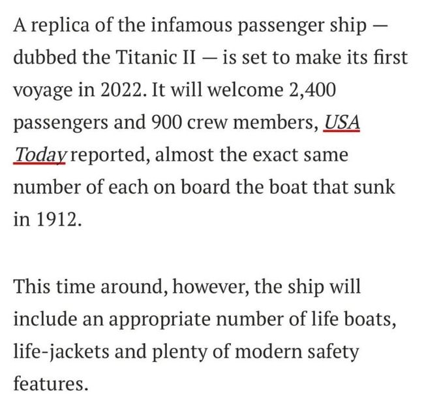Screen dimensions: 424x411
Task: Click the word 'reported' after Today
Action: coord(108,156)
